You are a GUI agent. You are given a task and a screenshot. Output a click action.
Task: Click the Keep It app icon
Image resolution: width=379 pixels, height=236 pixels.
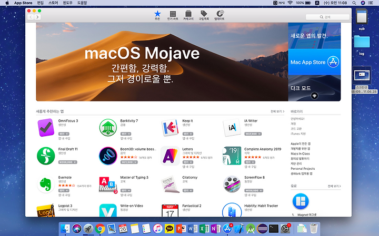tap(170, 127)
